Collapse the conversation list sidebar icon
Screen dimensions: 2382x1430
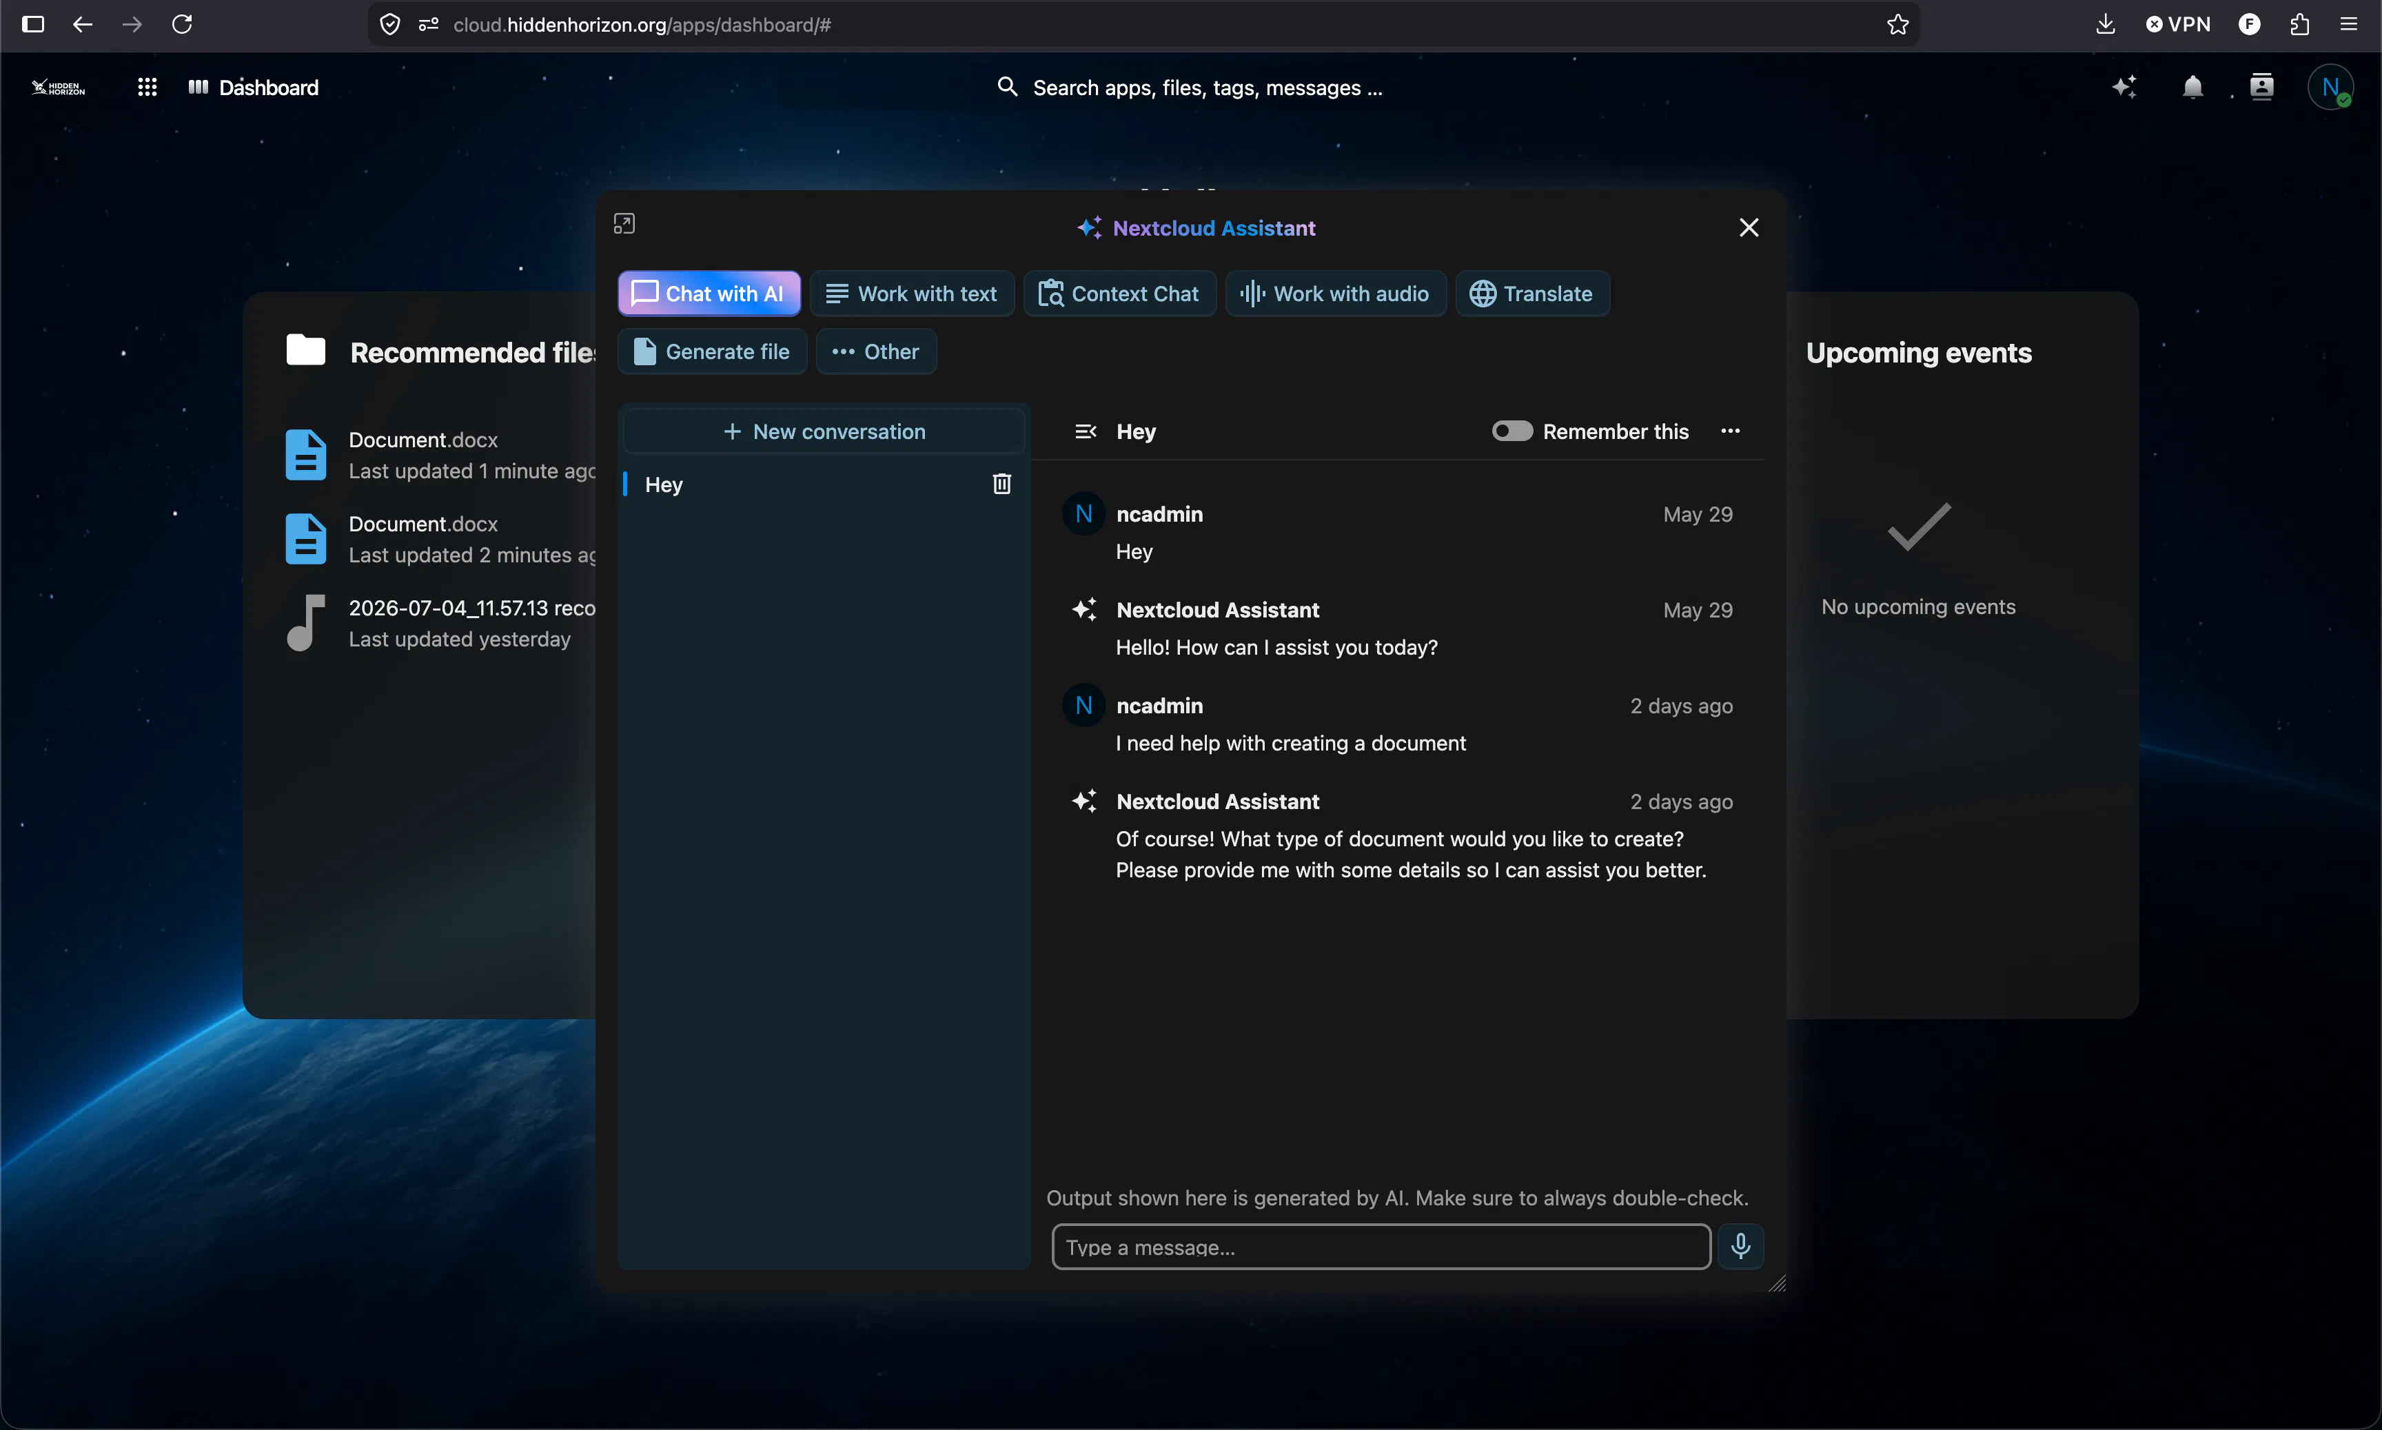click(x=1085, y=431)
